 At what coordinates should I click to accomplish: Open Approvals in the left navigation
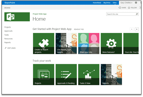coord(8,31)
